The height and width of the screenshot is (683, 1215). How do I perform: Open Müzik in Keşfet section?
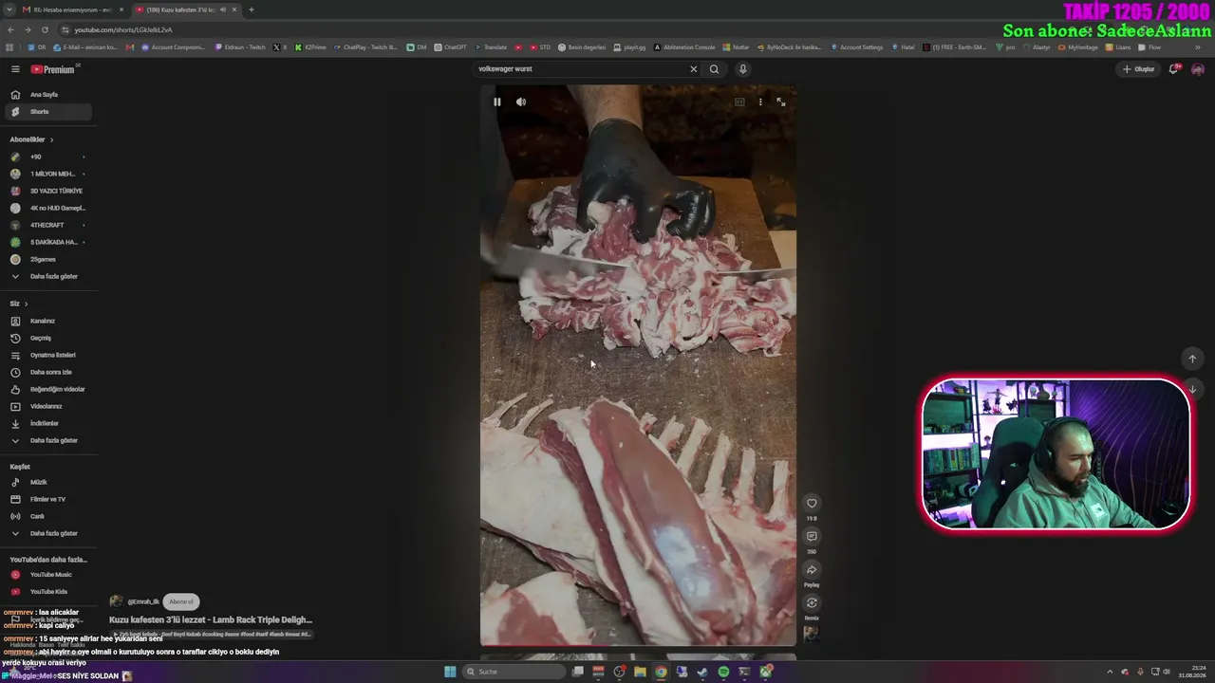[x=47, y=482]
